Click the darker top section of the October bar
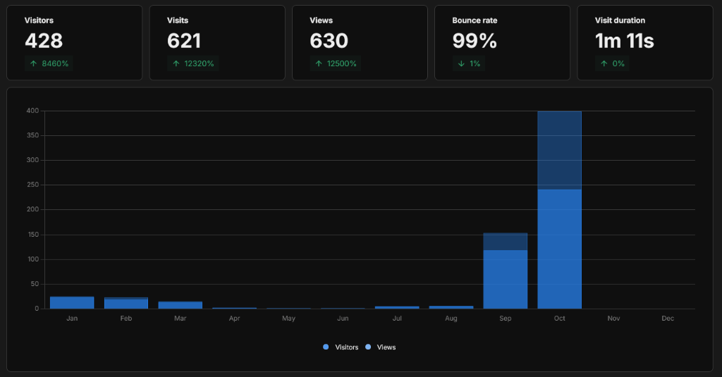This screenshot has height=377, width=722. coord(559,150)
